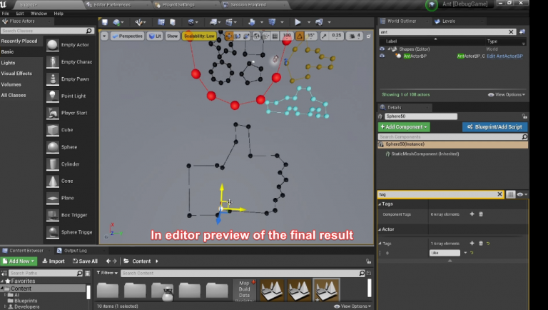Viewport: 548px width, 310px height.
Task: Open viewport options dropdown arrow
Action: 104,36
